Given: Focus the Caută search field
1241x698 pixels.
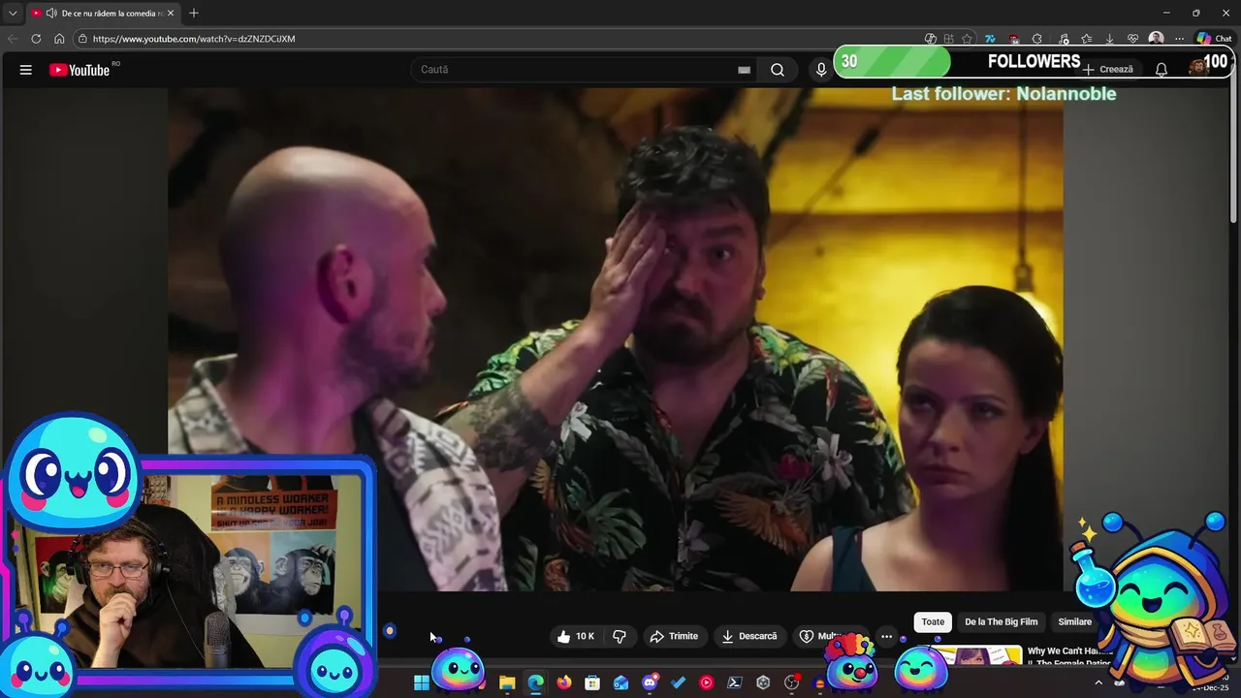Looking at the screenshot, I should [x=572, y=70].
